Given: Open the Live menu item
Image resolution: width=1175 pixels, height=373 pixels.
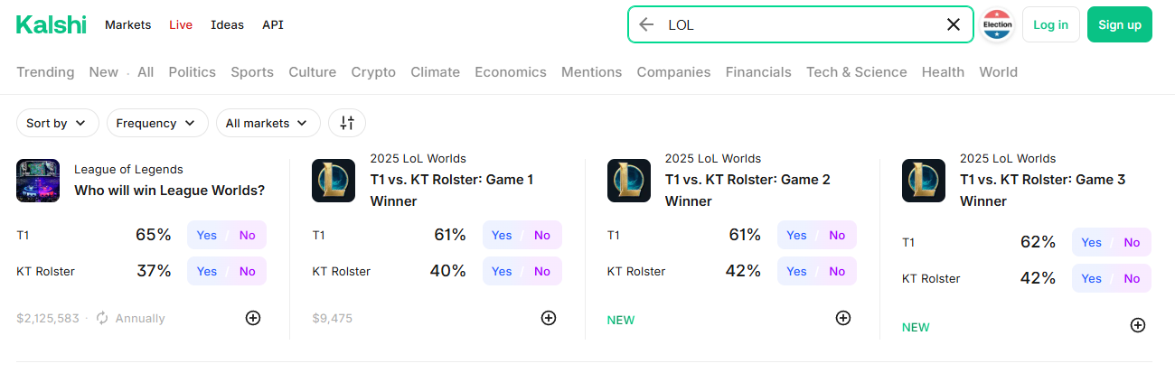Looking at the screenshot, I should (181, 24).
